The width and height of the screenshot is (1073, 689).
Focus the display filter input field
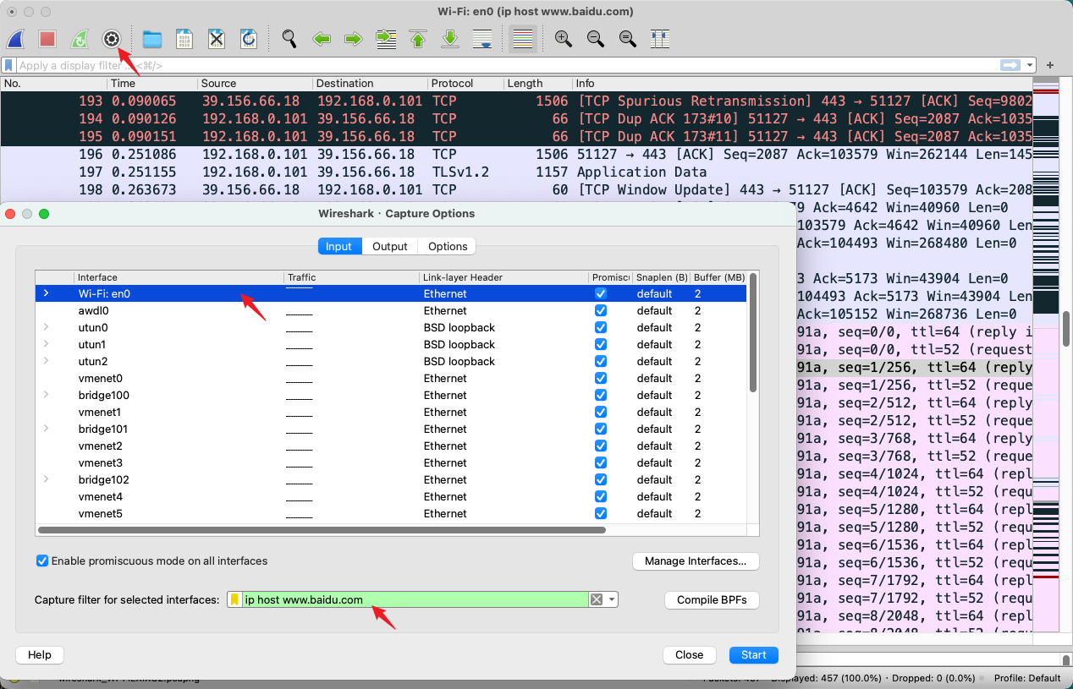[506, 65]
